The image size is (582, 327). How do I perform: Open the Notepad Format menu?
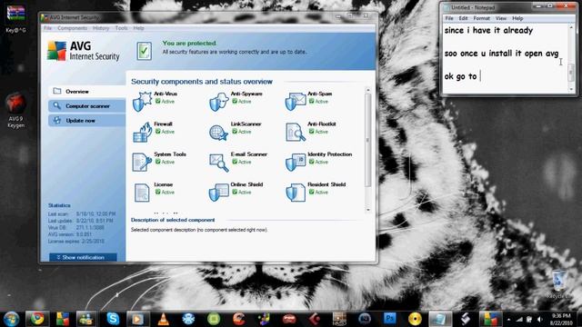pos(481,18)
